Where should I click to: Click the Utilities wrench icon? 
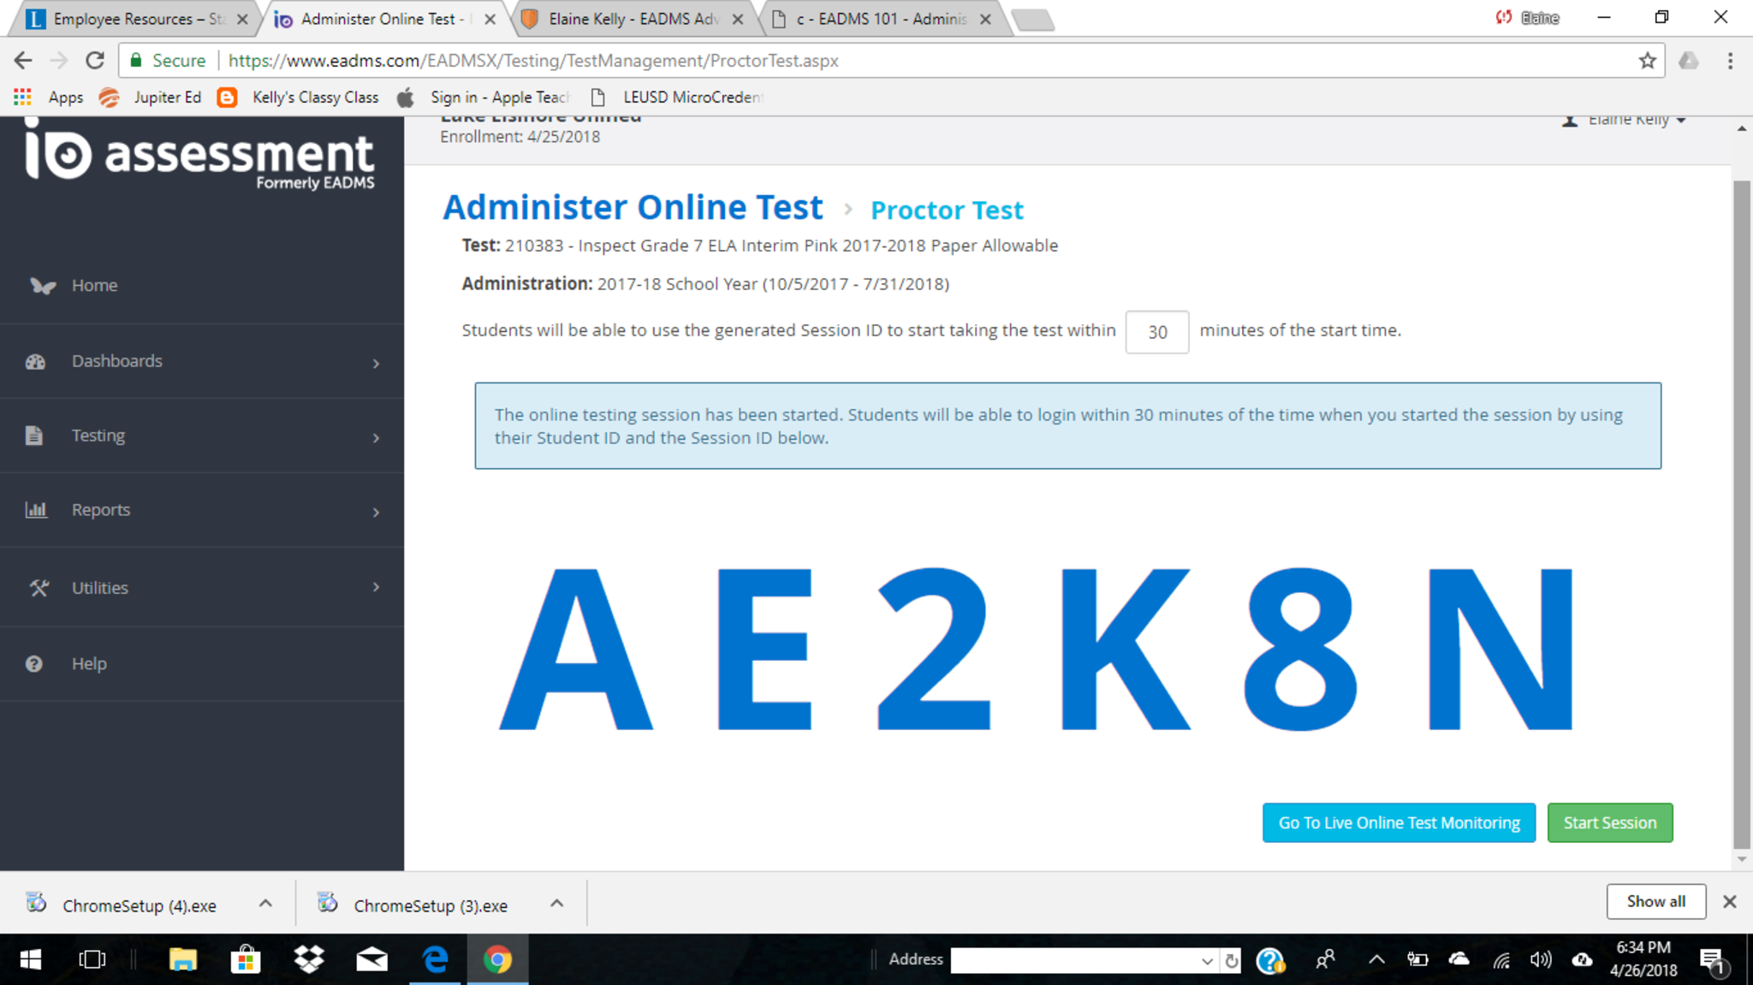coord(39,588)
